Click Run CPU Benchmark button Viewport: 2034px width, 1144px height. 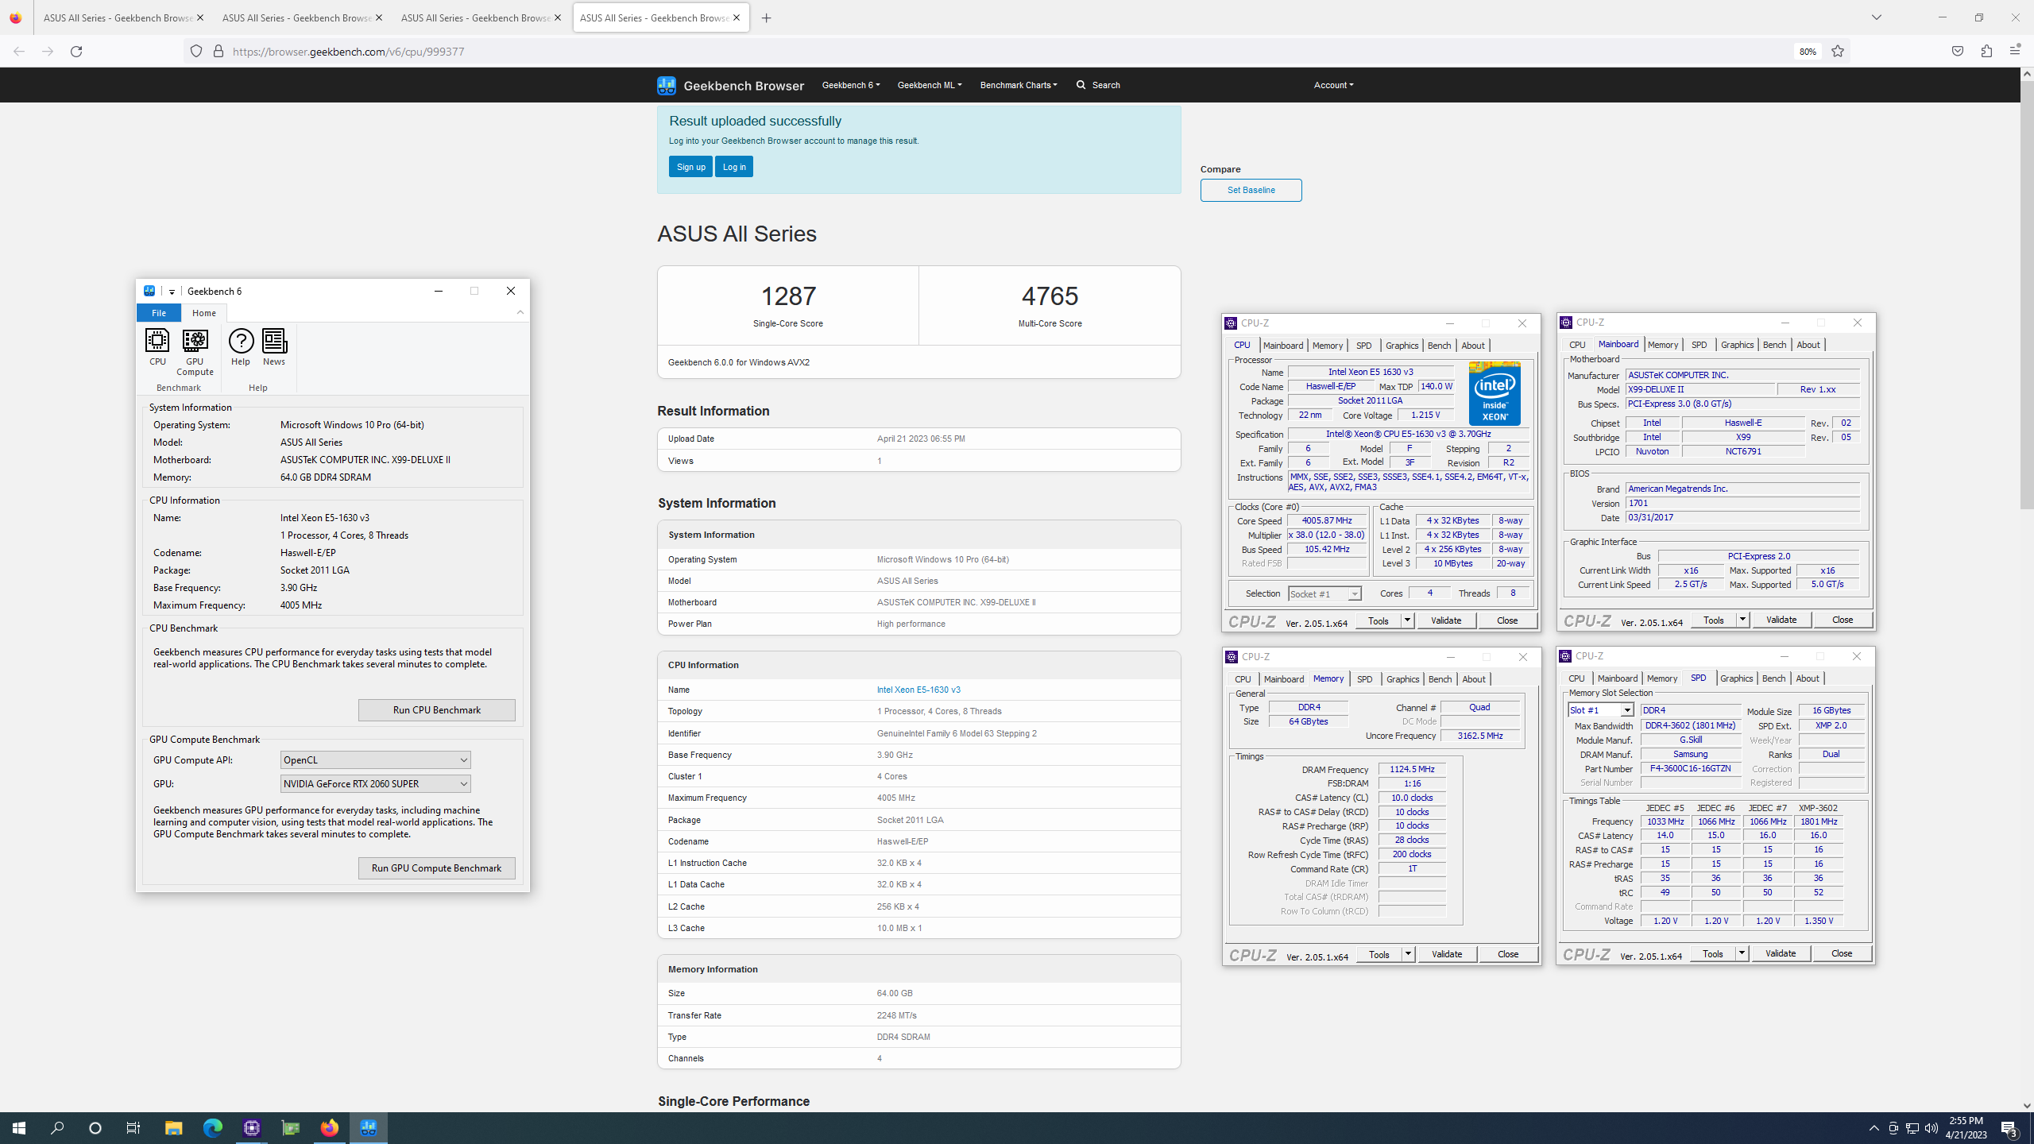coord(437,710)
